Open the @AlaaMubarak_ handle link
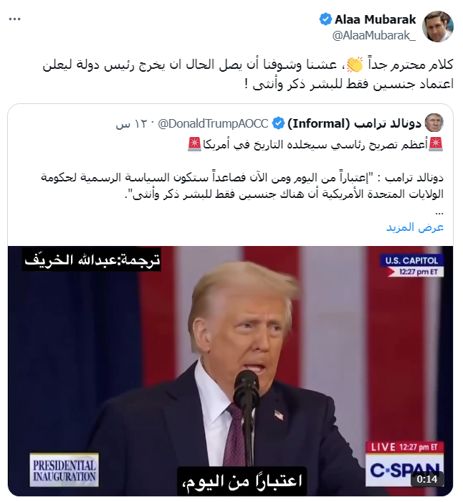The height and width of the screenshot is (502, 463). coord(373,35)
